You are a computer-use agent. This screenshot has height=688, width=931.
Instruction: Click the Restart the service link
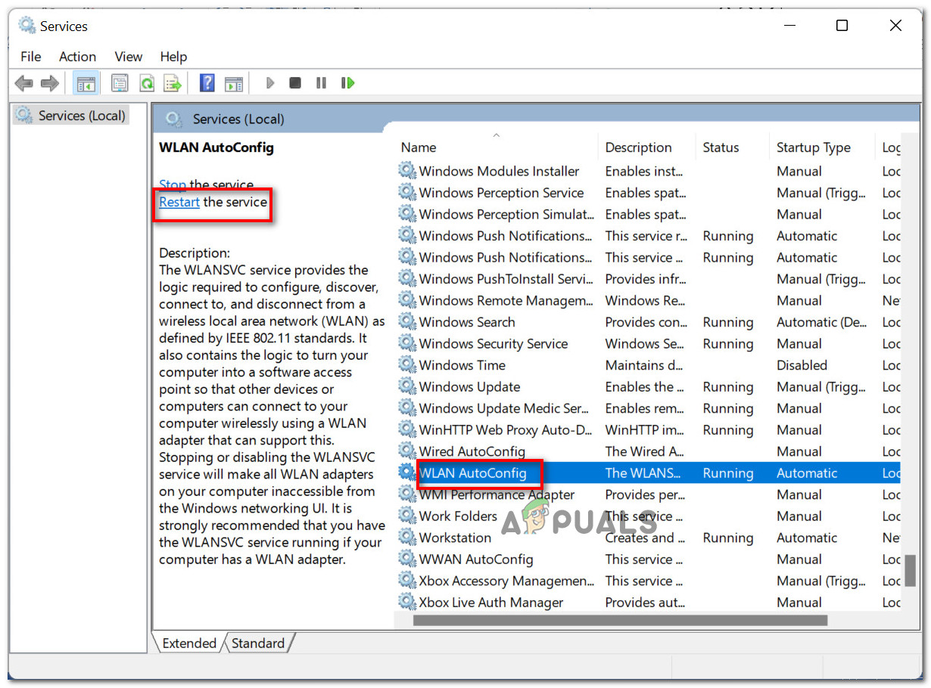pyautogui.click(x=179, y=203)
